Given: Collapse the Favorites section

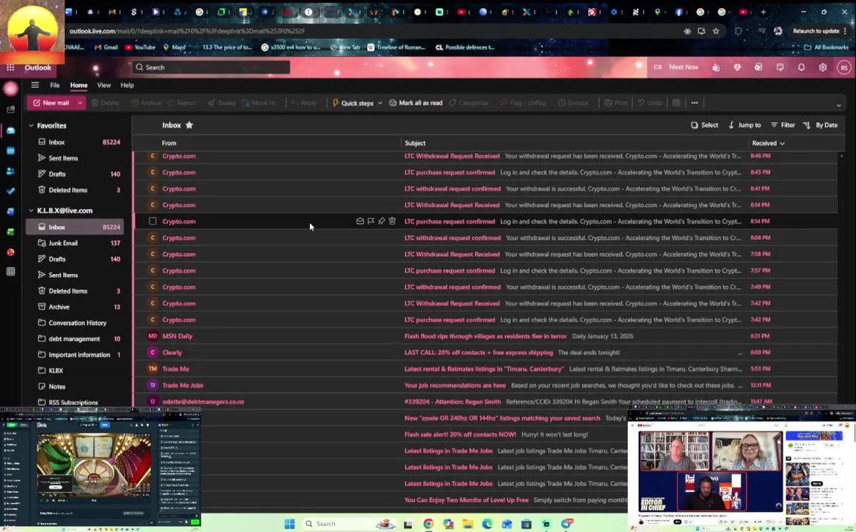Looking at the screenshot, I should (31, 126).
